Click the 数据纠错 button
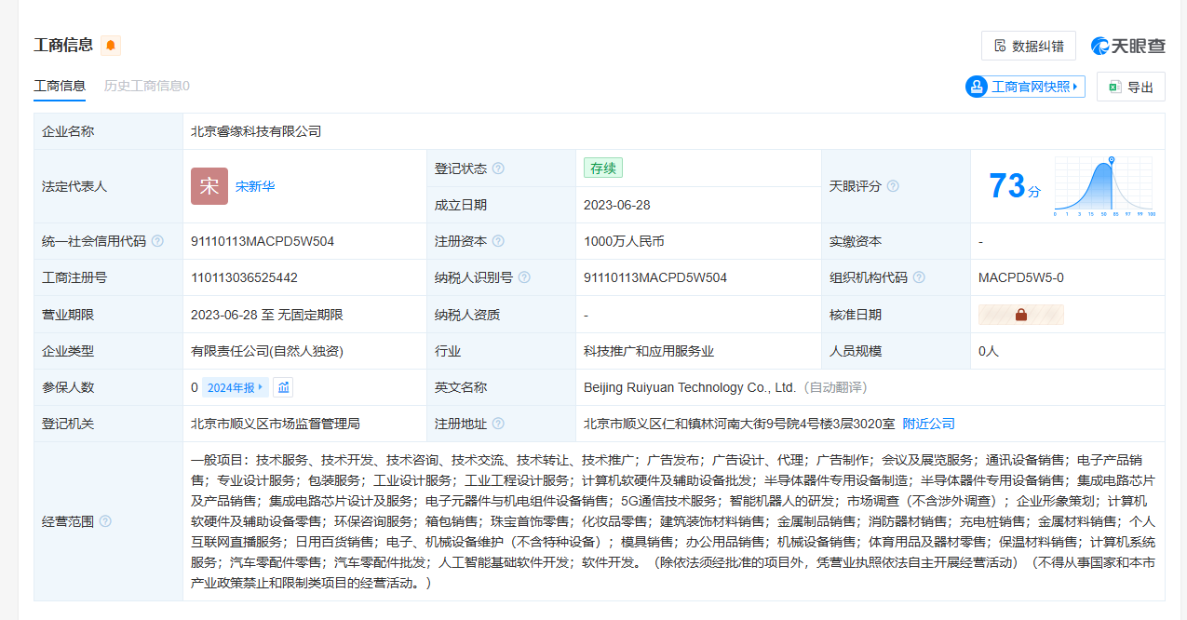Viewport: 1187px width, 620px height. pyautogui.click(x=1029, y=46)
